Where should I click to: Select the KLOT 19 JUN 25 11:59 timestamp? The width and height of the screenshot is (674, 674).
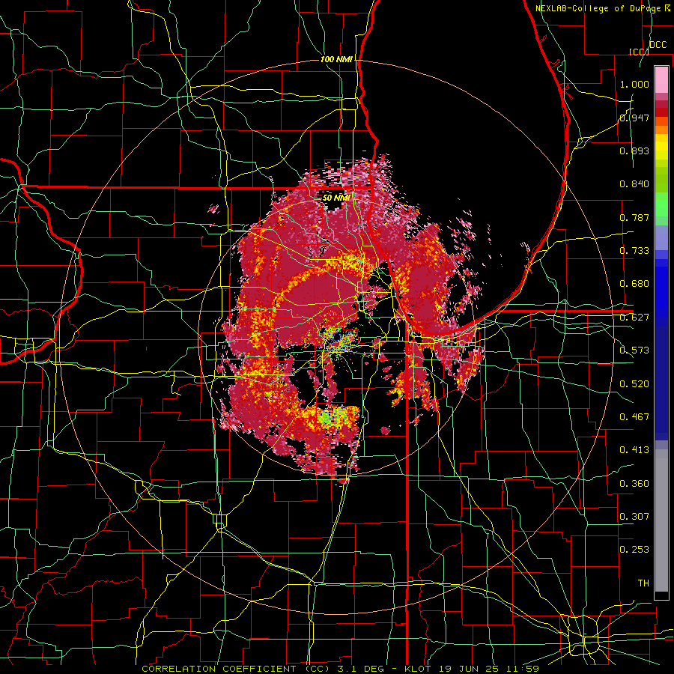point(472,669)
